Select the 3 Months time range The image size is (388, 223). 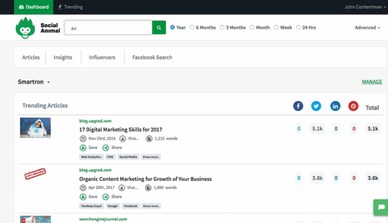222,27
